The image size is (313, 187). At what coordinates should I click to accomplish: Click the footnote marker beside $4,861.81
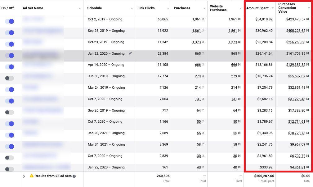pos(307,168)
